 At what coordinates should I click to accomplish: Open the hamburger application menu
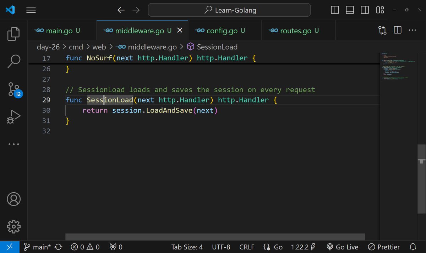click(31, 11)
